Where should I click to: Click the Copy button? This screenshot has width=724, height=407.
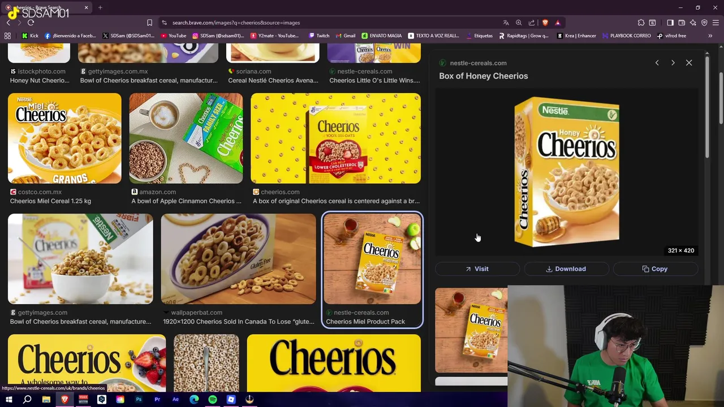[656, 269]
